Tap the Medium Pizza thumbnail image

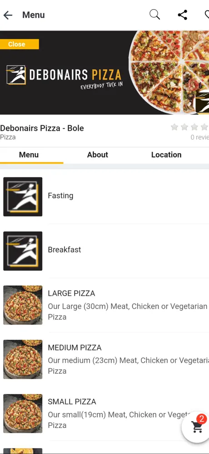point(23,359)
